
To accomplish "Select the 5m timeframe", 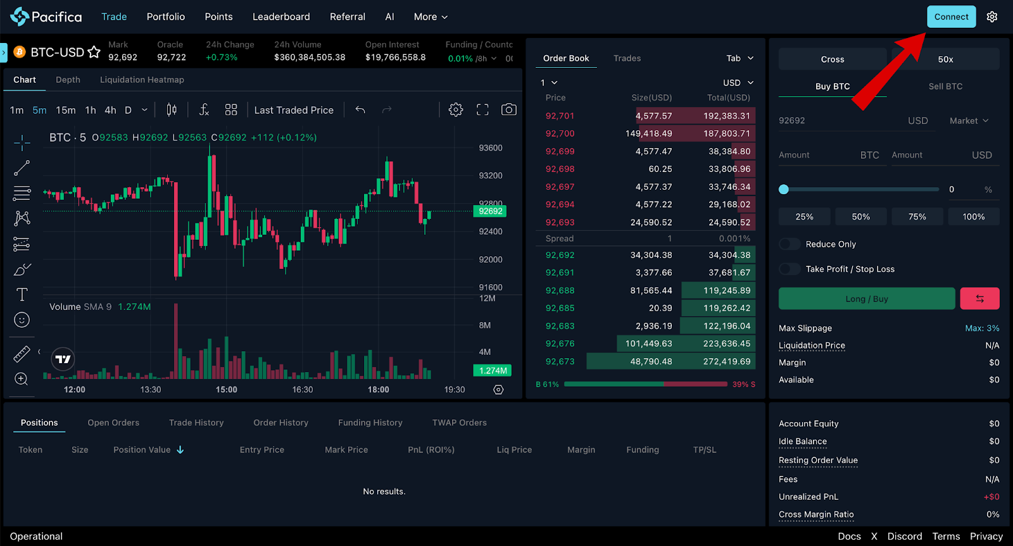I will [x=39, y=110].
